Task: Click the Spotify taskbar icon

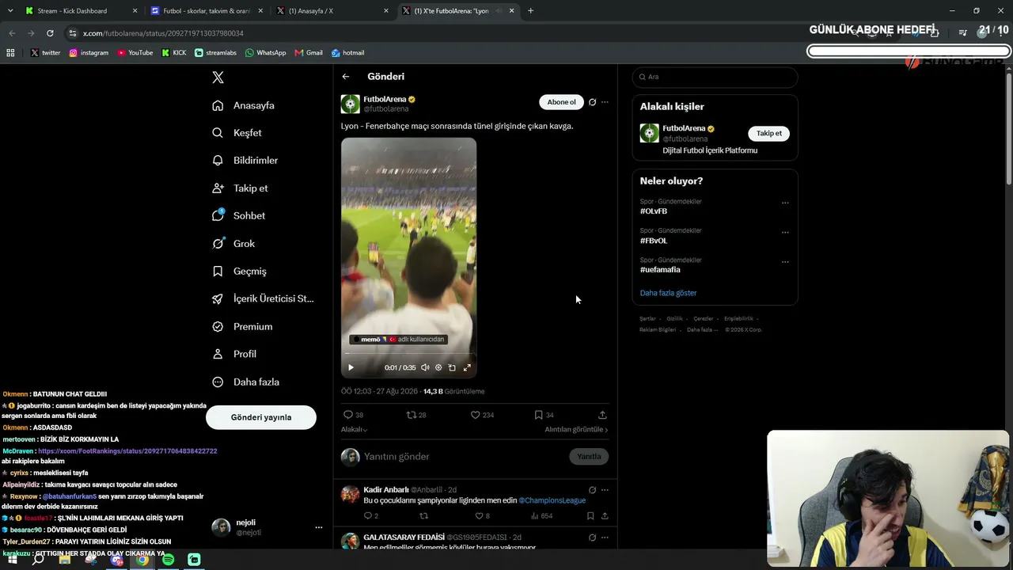Action: pyautogui.click(x=168, y=560)
